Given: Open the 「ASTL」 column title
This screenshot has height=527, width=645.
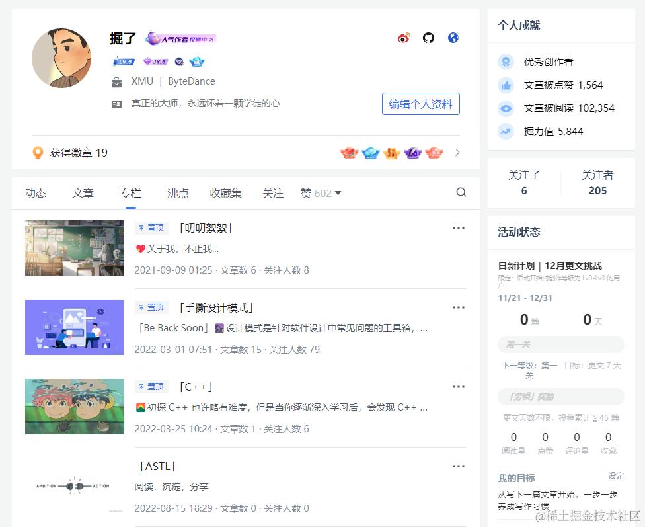Looking at the screenshot, I should tap(158, 466).
